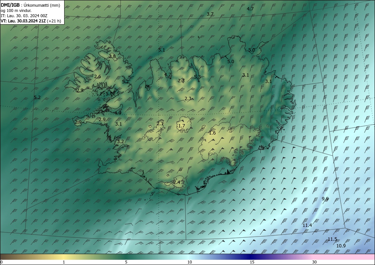Click the 1.6 value on Vatnajökull glacier
375x265 pixels.
[212, 133]
